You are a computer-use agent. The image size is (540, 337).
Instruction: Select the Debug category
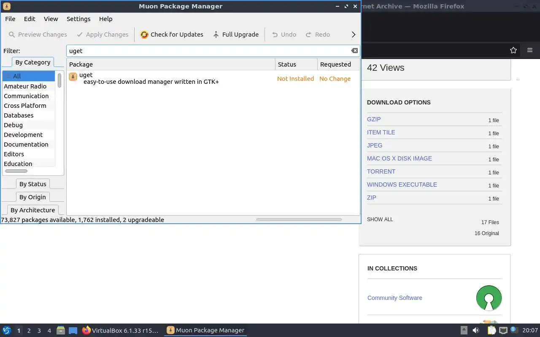pyautogui.click(x=29, y=125)
